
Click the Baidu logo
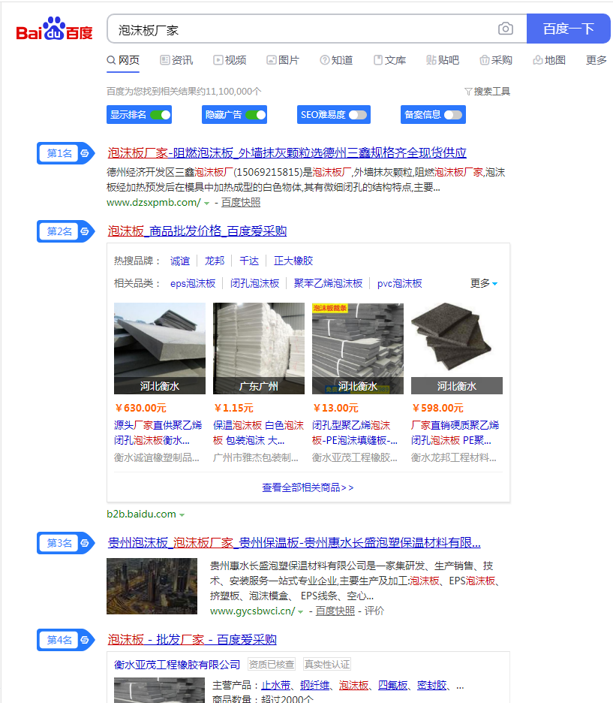click(54, 29)
